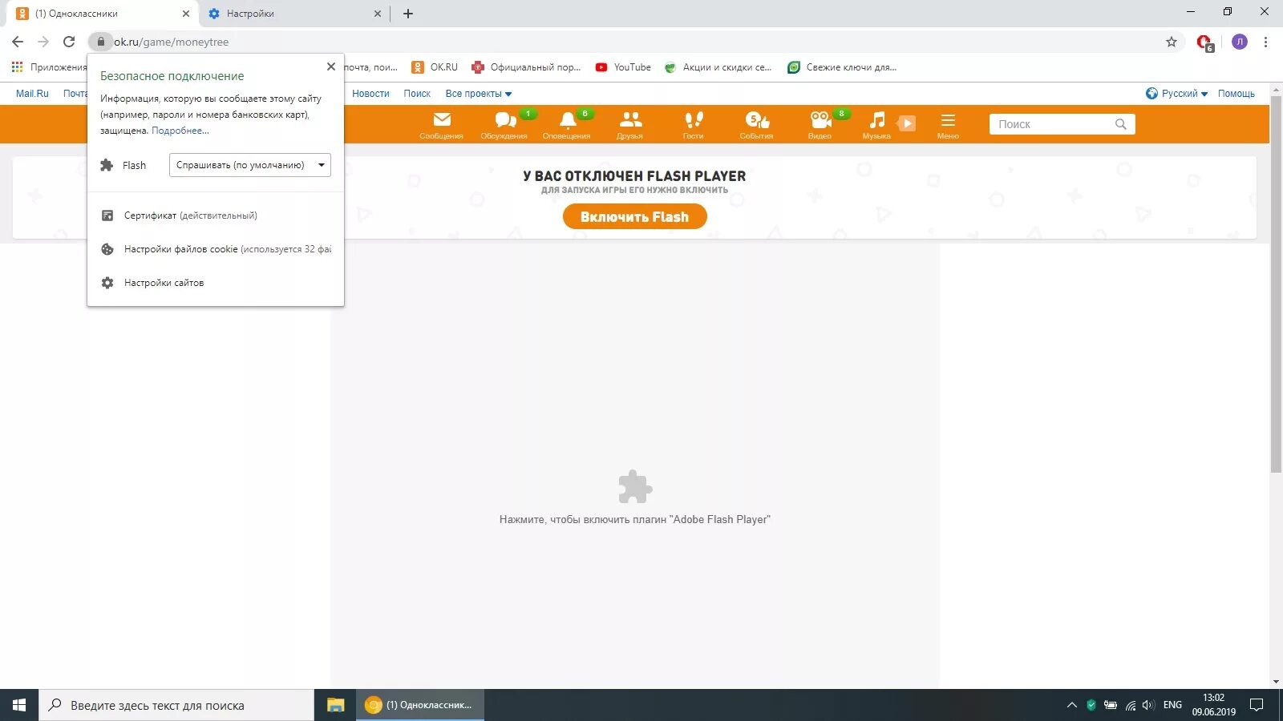Open Настройки файлов cookie entry
Viewport: 1283px width, 721px height.
point(216,249)
